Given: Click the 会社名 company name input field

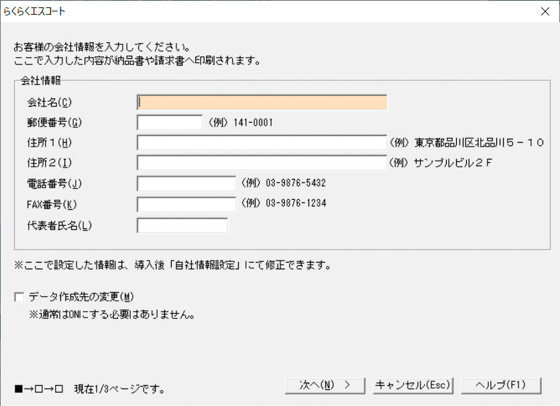Looking at the screenshot, I should (262, 103).
